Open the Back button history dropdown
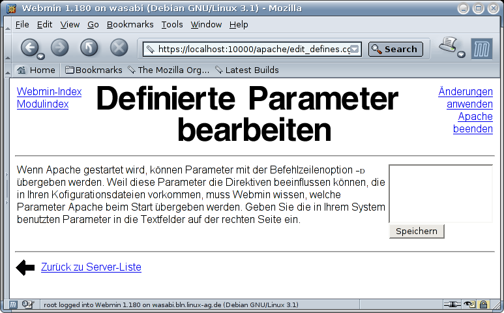Image resolution: width=504 pixels, height=313 pixels. [x=41, y=57]
